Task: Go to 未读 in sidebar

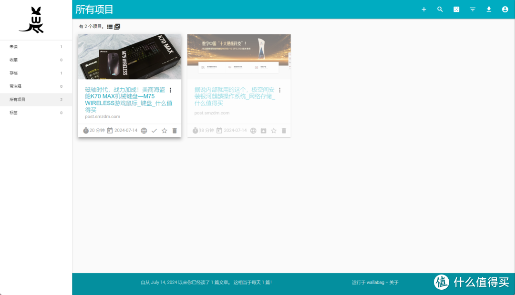Action: 14,47
